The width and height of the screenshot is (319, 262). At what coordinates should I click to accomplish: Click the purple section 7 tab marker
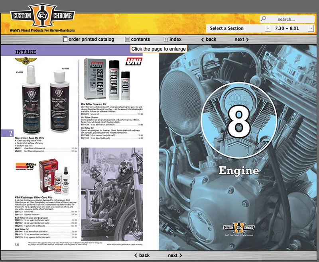tap(7, 133)
